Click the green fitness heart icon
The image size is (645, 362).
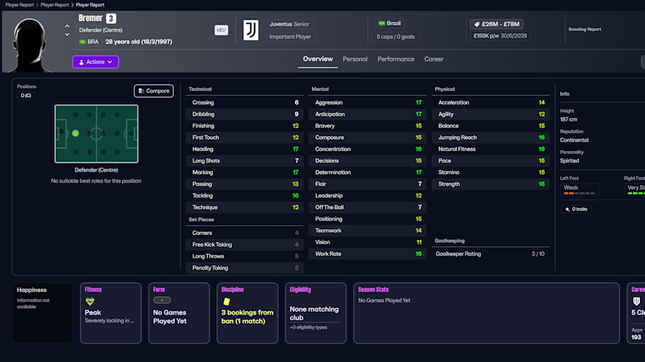[90, 301]
